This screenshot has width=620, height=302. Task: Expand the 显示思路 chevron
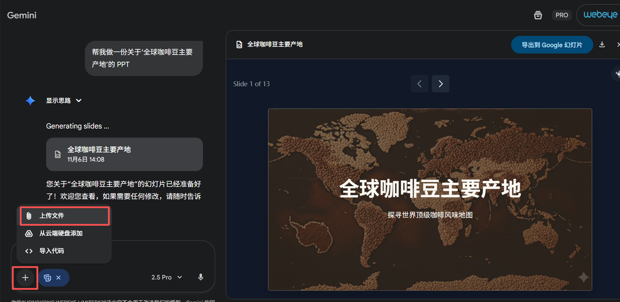coord(78,101)
